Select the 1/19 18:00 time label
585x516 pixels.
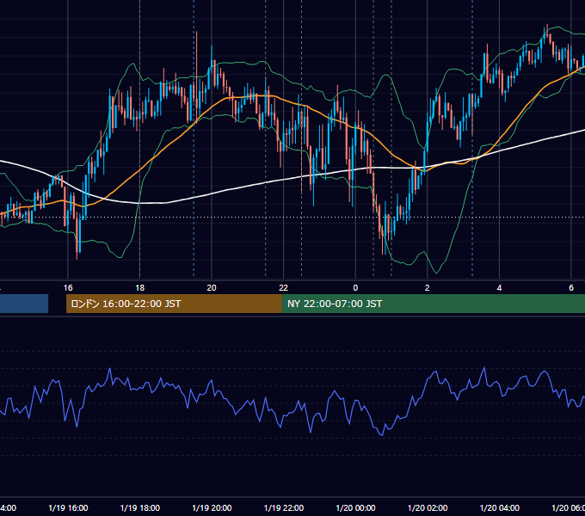point(140,507)
